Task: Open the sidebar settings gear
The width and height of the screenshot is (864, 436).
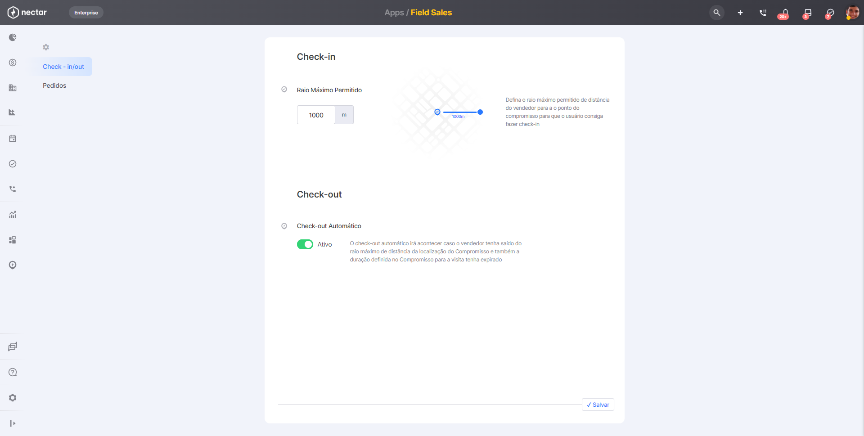Action: tap(13, 398)
